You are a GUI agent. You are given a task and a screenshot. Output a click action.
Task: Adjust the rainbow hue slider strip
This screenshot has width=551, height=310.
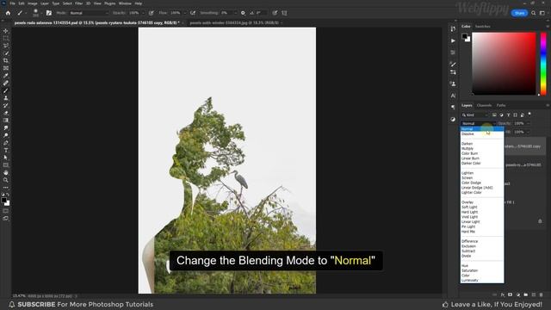click(543, 63)
